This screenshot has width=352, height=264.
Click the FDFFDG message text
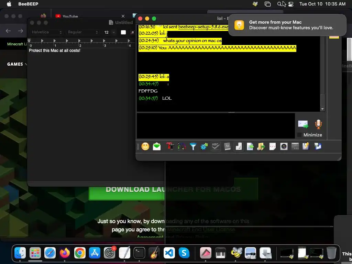[148, 91]
